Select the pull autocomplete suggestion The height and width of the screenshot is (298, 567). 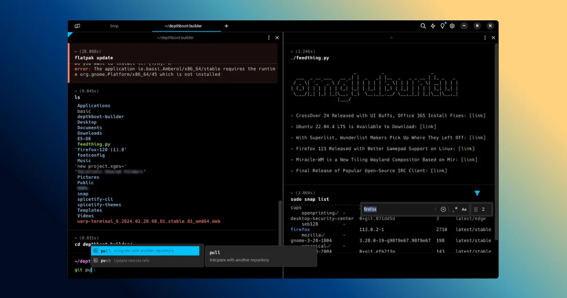pos(145,251)
